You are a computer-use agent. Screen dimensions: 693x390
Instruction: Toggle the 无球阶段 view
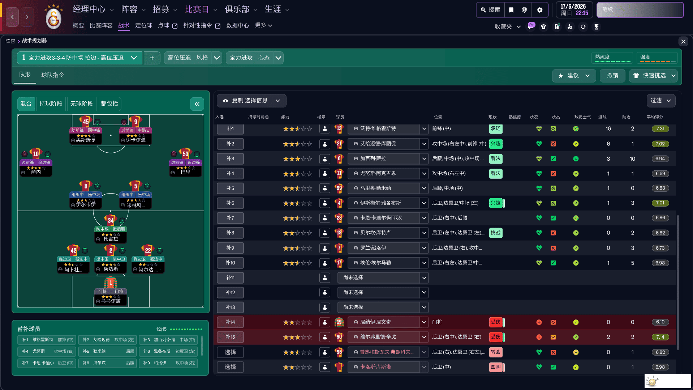tap(81, 104)
